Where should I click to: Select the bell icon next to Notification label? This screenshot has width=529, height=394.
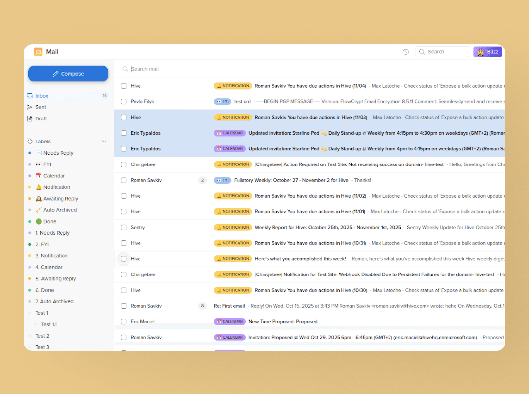(x=39, y=187)
